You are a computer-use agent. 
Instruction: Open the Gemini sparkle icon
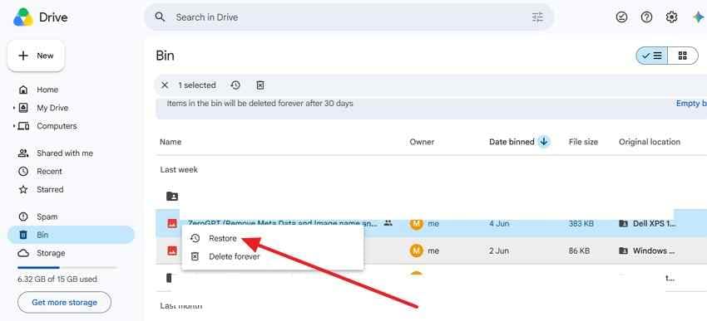click(x=698, y=17)
